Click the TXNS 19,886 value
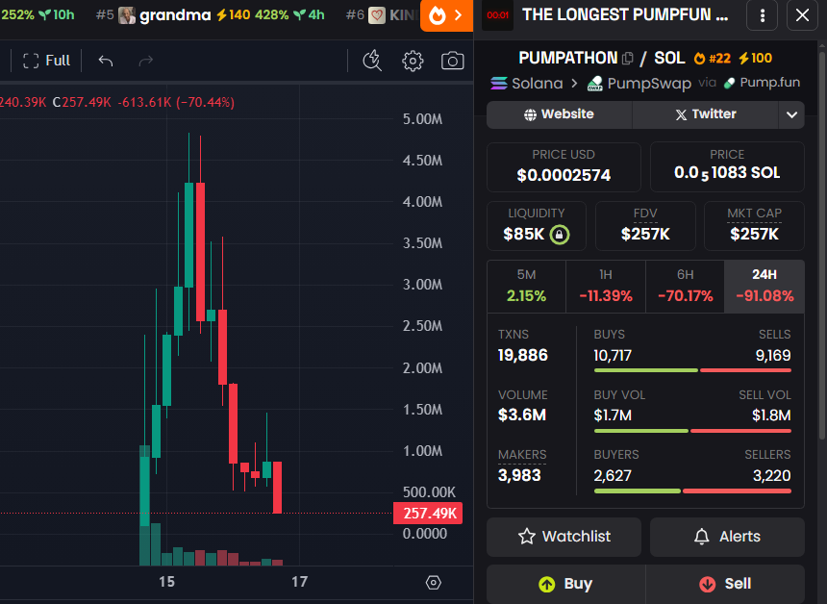This screenshot has height=604, width=827. 523,356
